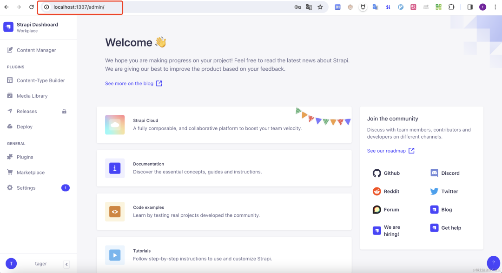Open the browser extensions puzzle icon
502x273 pixels.
451,7
